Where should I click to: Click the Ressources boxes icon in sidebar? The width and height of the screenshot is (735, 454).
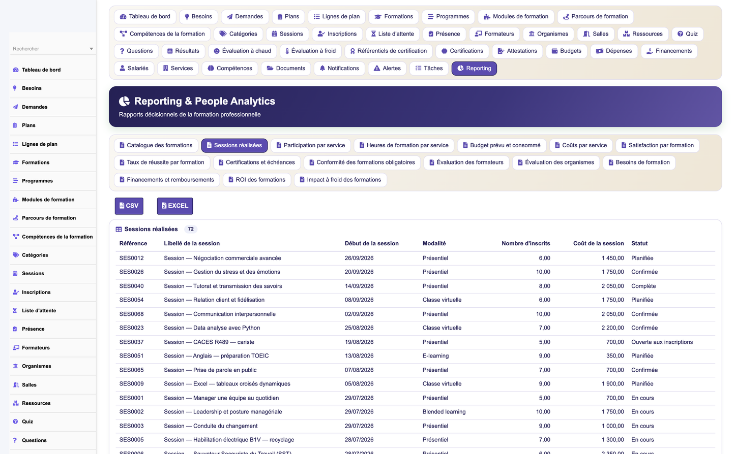click(15, 403)
